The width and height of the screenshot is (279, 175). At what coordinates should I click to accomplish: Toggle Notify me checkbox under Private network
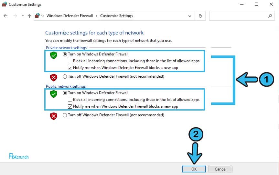click(70, 68)
